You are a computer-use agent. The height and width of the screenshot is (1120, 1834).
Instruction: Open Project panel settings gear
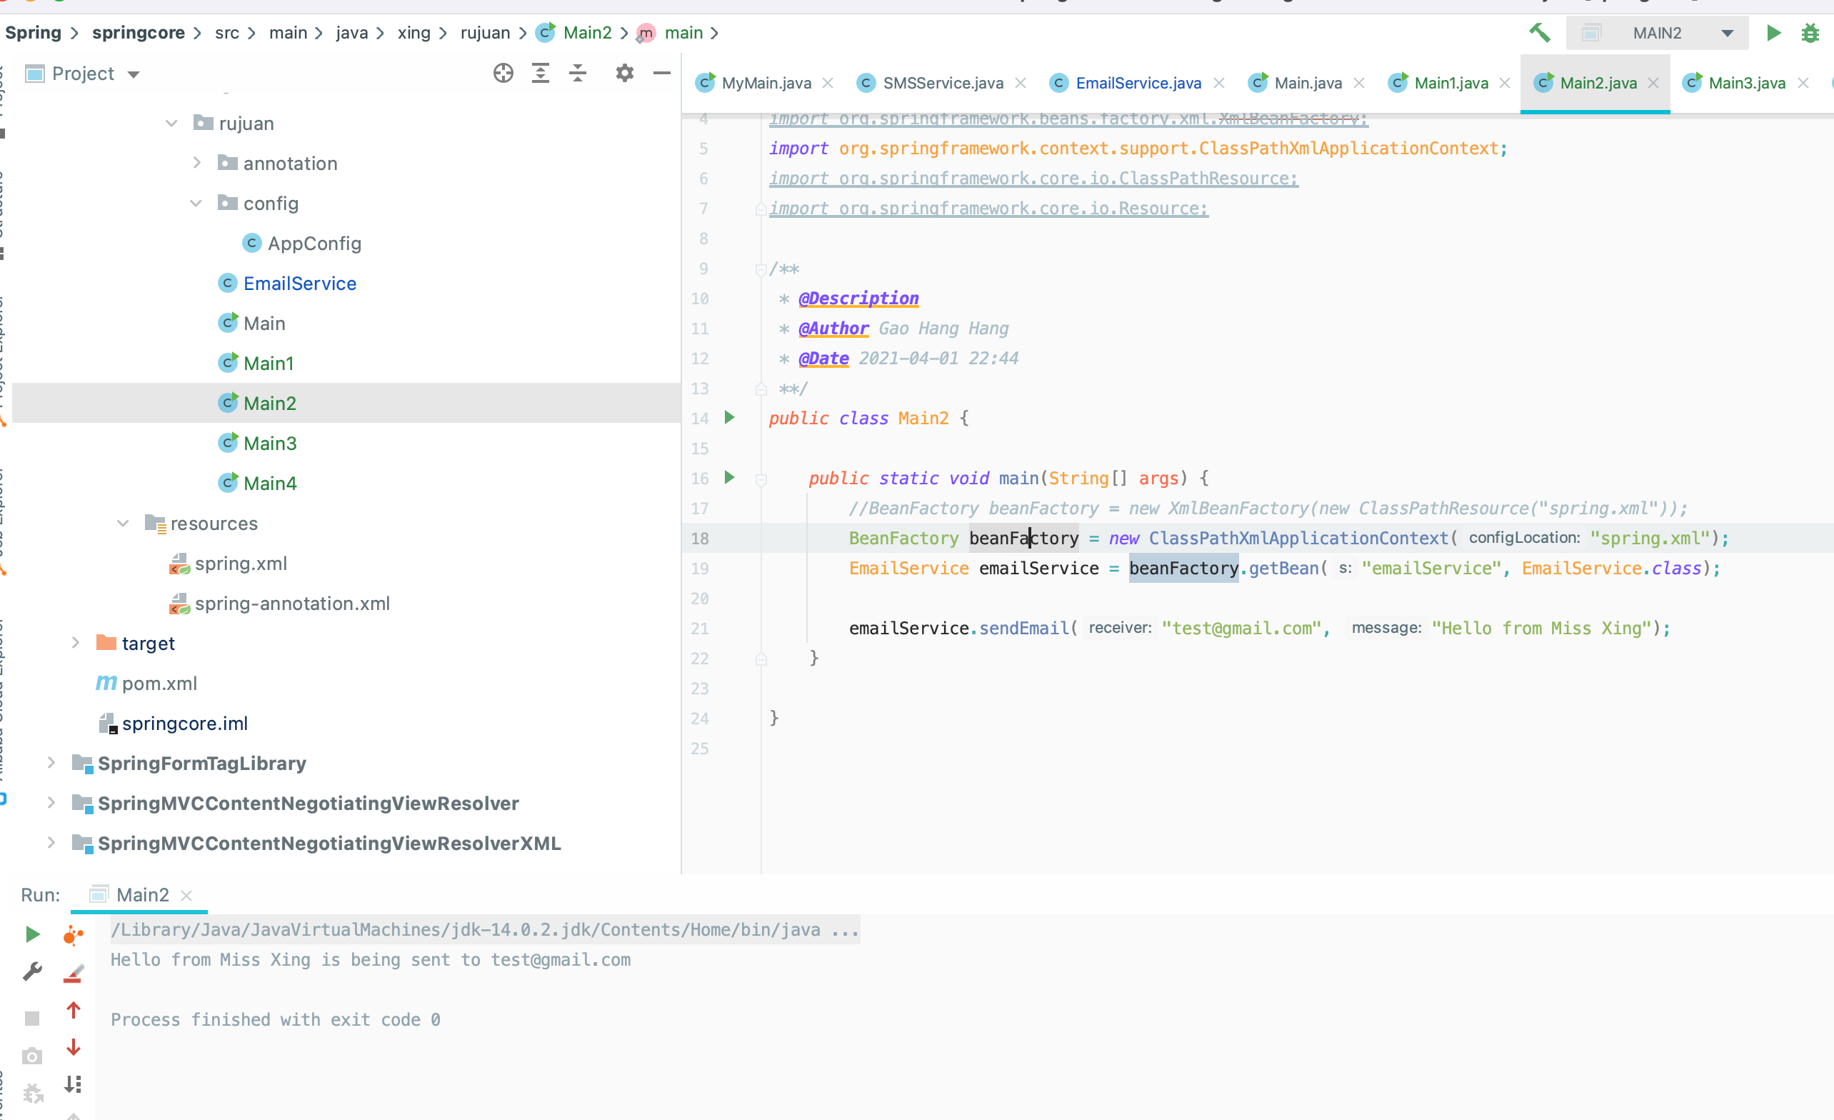[624, 73]
